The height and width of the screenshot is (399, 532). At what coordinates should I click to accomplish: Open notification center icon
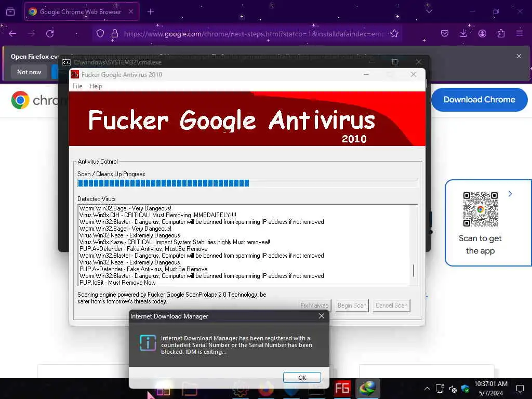pyautogui.click(x=520, y=389)
